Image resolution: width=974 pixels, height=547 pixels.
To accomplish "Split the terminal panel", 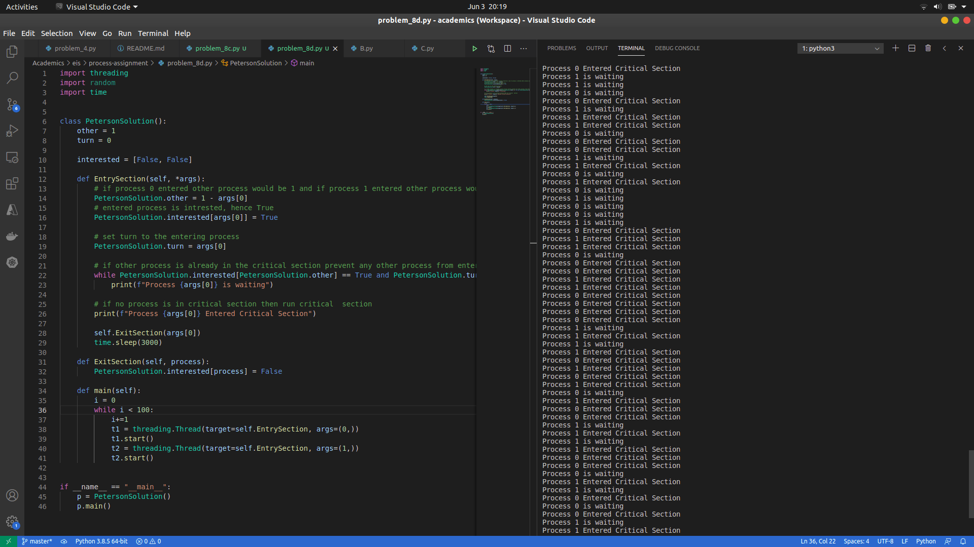I will 912,48.
